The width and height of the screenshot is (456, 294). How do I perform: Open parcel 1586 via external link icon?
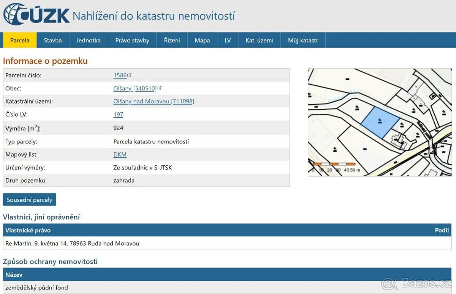click(x=130, y=75)
